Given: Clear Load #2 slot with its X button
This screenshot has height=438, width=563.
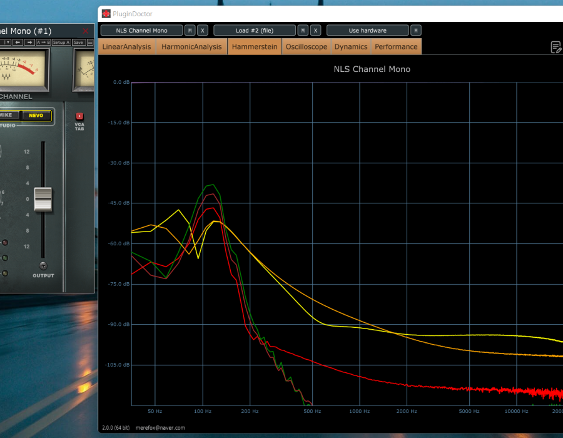Looking at the screenshot, I should click(x=316, y=31).
